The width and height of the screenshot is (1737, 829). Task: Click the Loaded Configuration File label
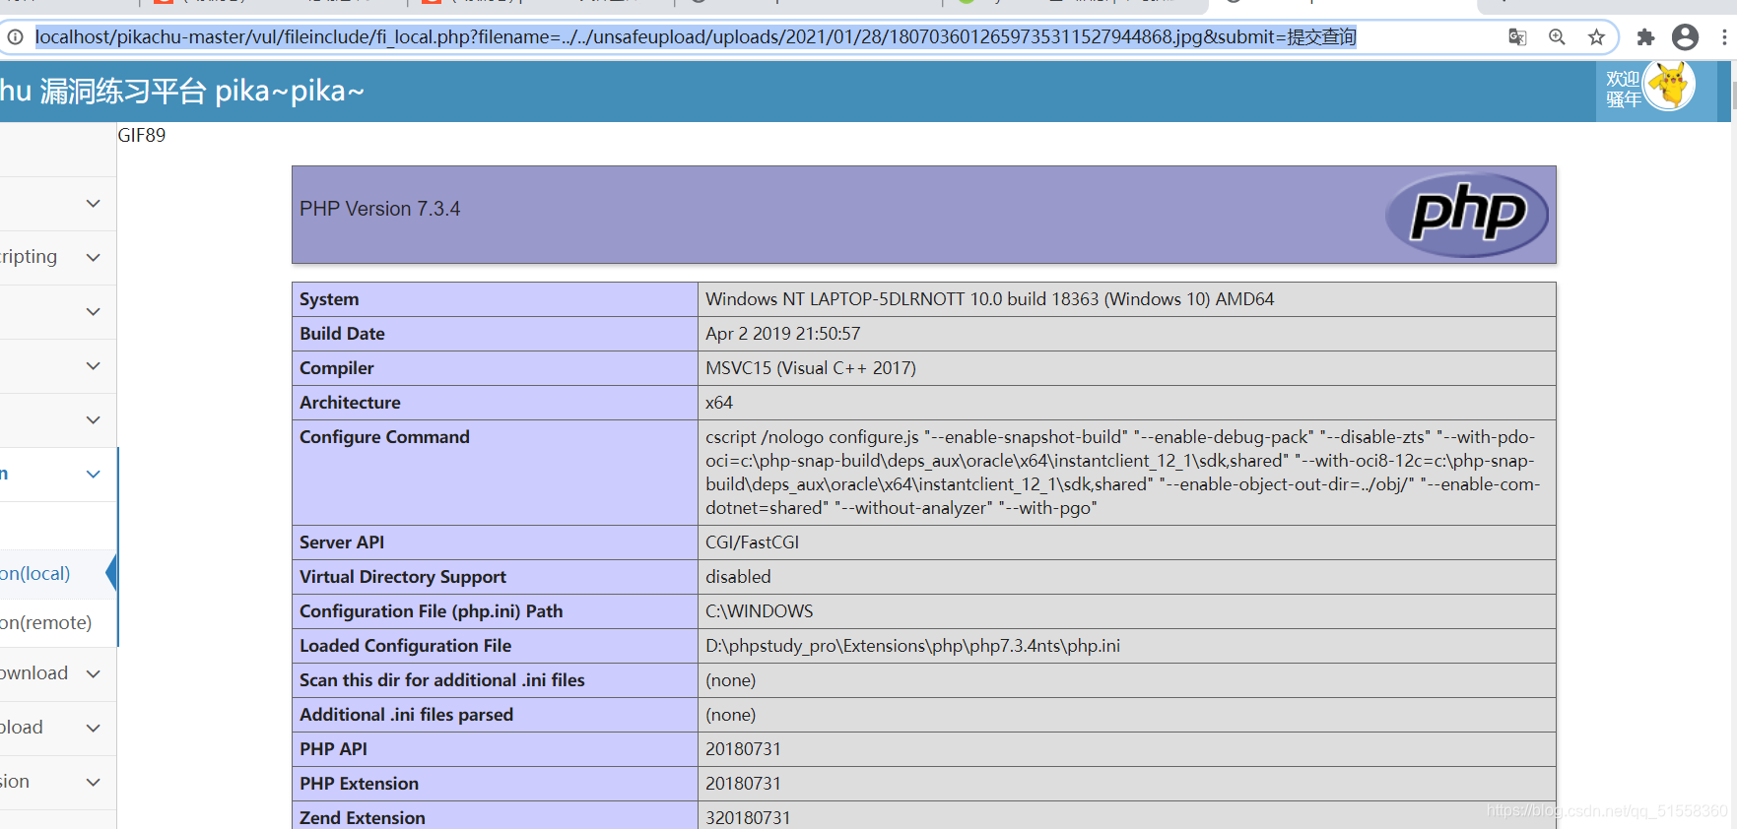[x=405, y=646]
